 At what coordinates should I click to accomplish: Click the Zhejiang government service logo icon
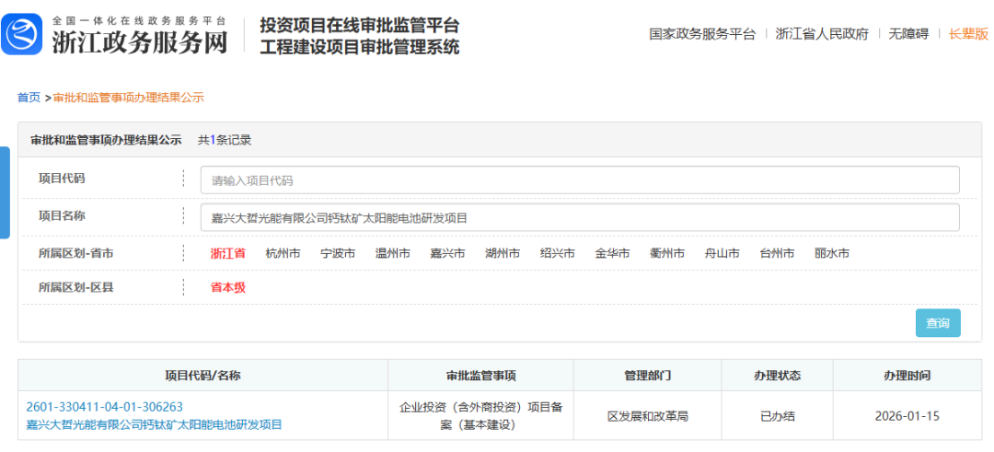click(x=22, y=35)
